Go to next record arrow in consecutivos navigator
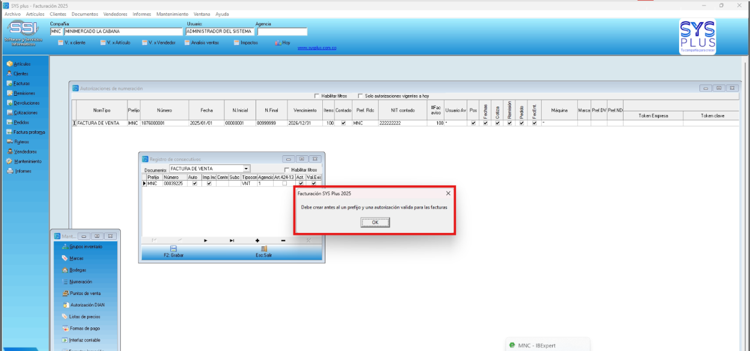 (206, 240)
